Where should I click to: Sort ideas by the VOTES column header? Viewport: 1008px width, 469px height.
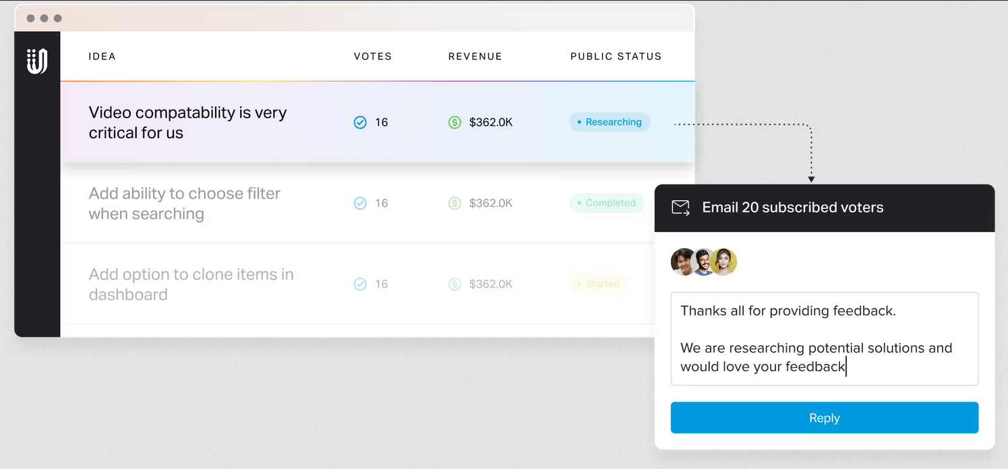pos(372,57)
